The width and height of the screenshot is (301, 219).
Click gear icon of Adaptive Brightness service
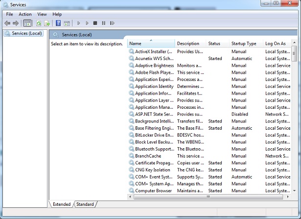(x=131, y=65)
